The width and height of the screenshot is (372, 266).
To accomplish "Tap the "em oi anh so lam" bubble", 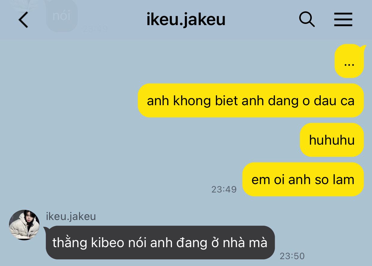I will tap(303, 179).
